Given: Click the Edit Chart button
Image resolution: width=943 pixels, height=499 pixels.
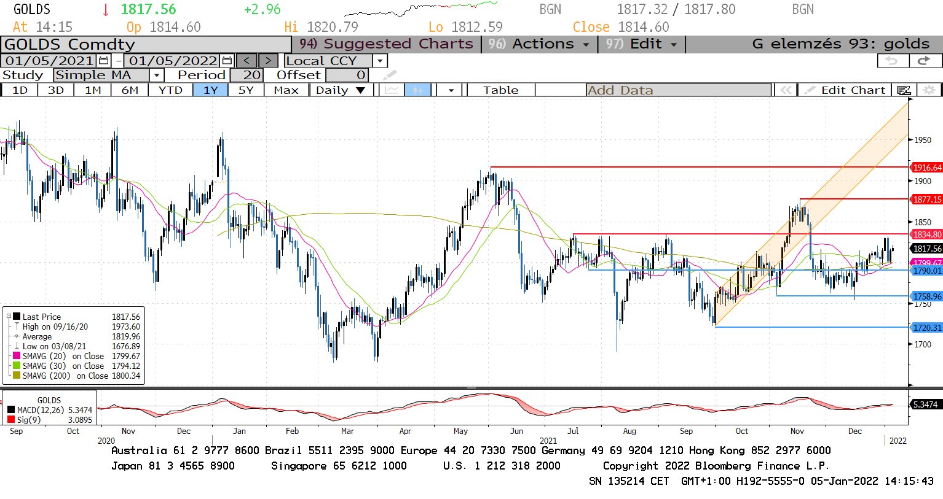Looking at the screenshot, I should pyautogui.click(x=846, y=90).
